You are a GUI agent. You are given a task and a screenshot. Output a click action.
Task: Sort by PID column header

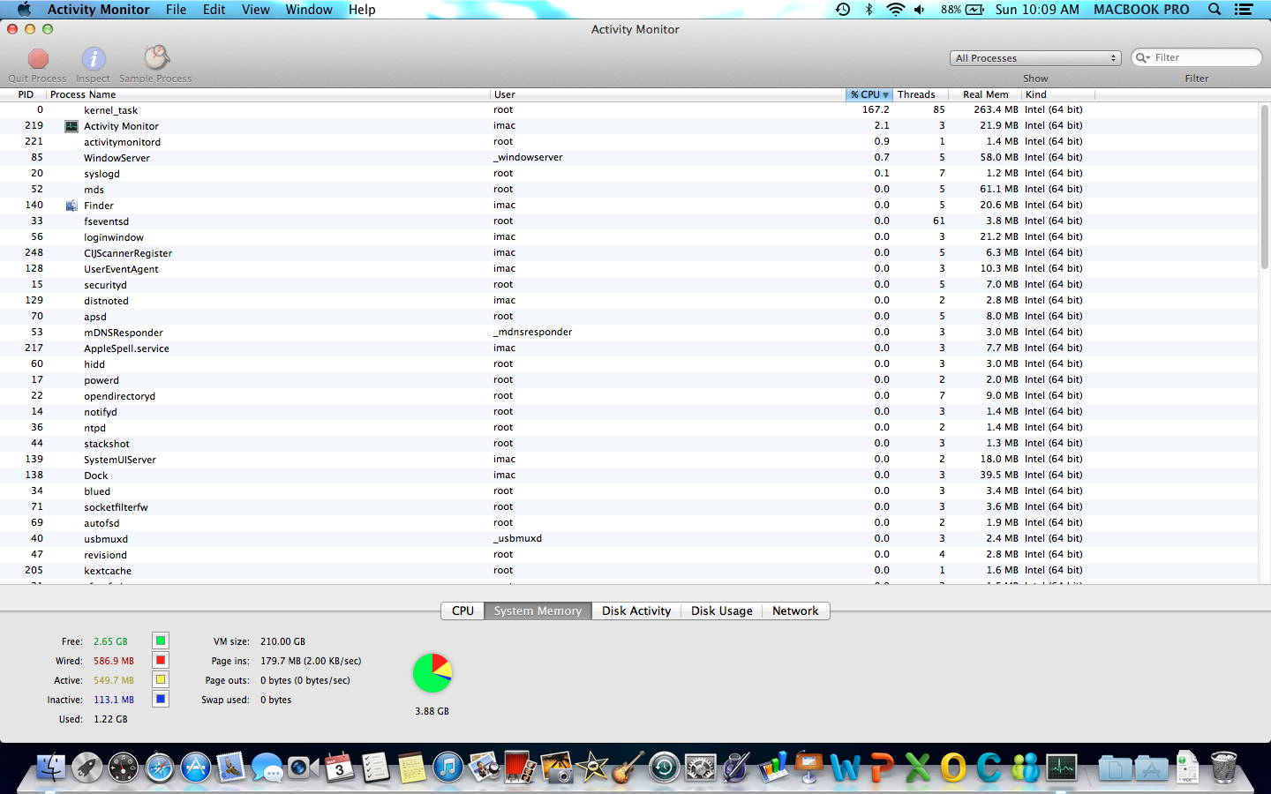(26, 94)
